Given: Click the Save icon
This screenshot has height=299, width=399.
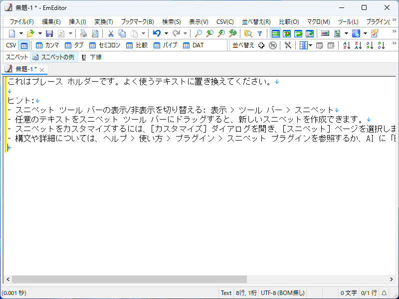Looking at the screenshot, I should click(x=48, y=33).
